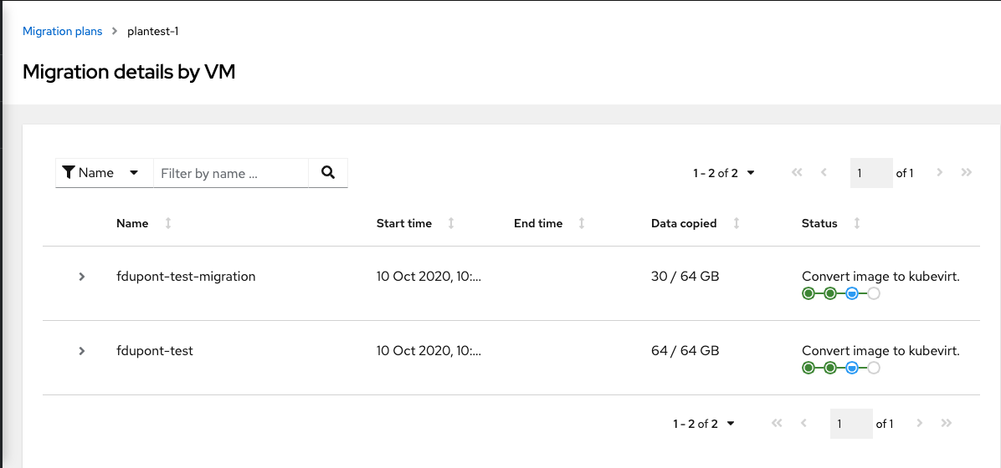Click the bottom page number field
The width and height of the screenshot is (1001, 468).
850,424
